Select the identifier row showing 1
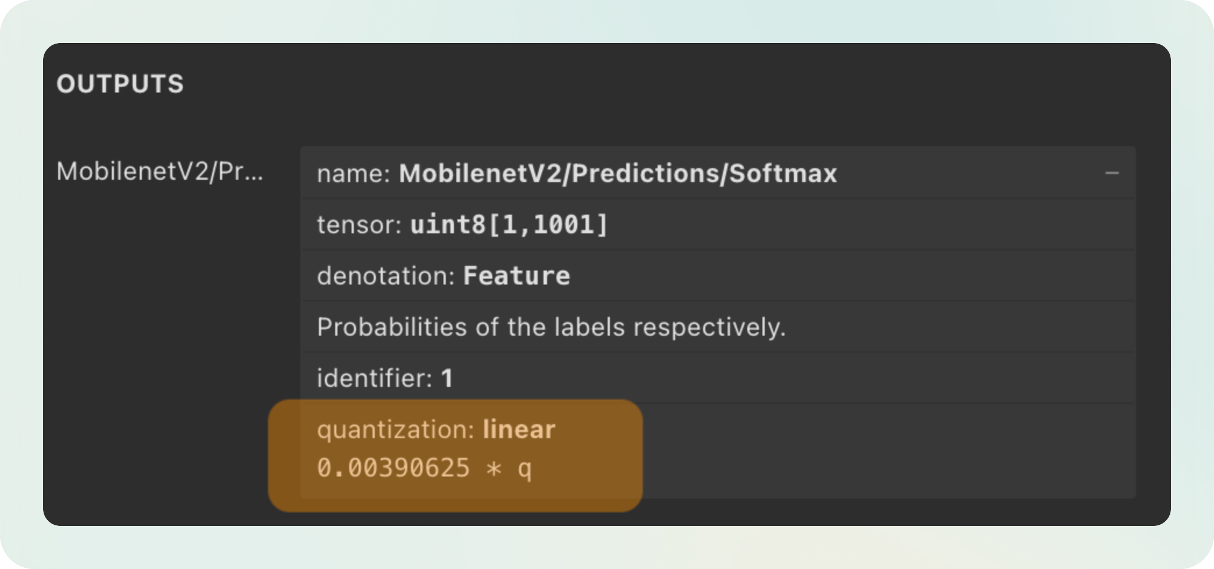Viewport: 1214px width, 569px height. [386, 378]
